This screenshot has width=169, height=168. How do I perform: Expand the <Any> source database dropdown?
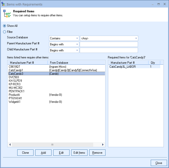click(x=109, y=38)
